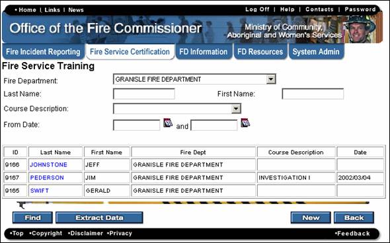Click the Feedback footer link
390x243 pixels.
coord(352,234)
